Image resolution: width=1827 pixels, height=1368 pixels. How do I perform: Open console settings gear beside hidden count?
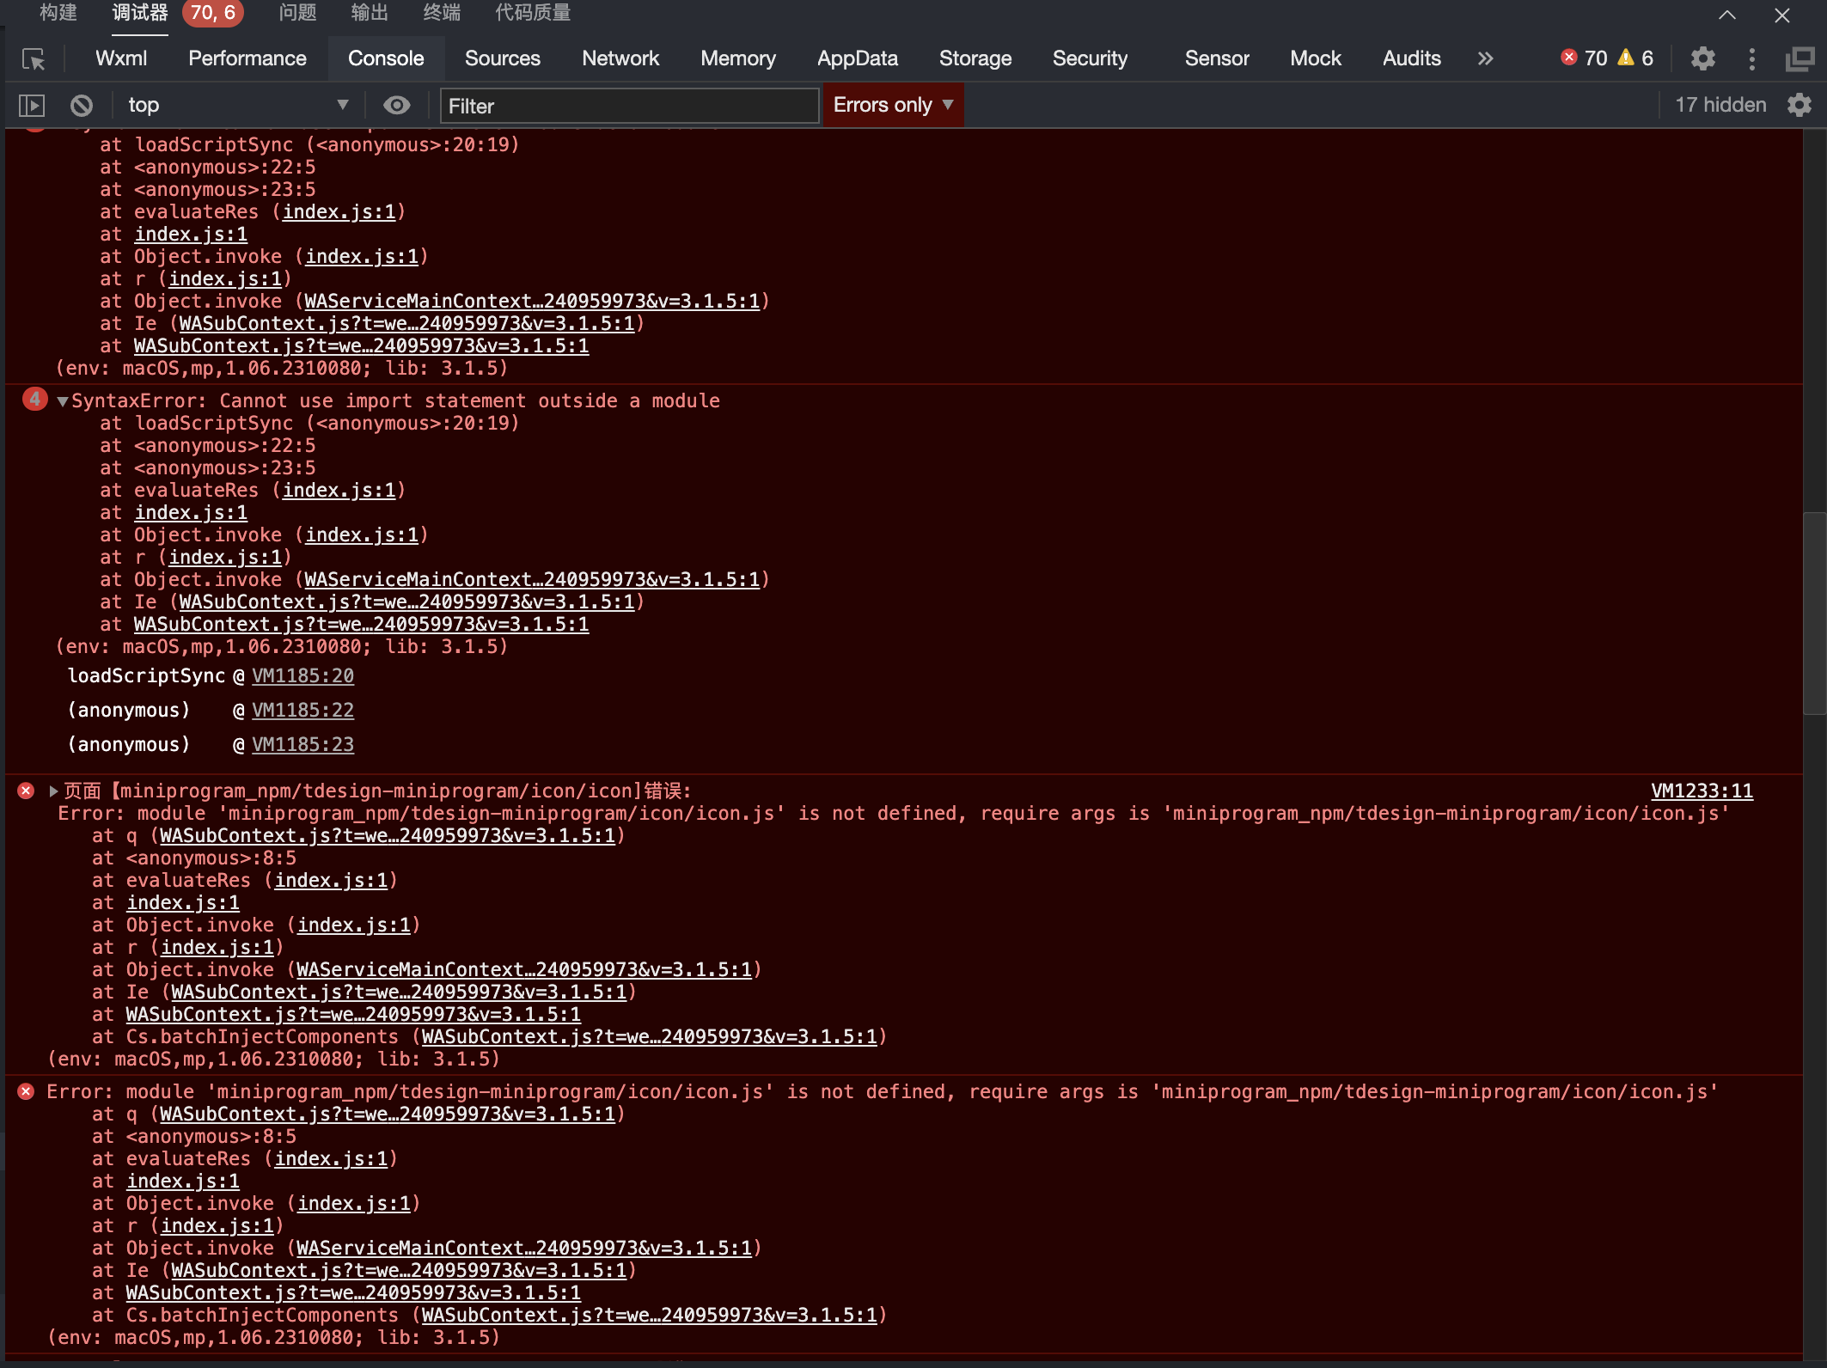1800,105
